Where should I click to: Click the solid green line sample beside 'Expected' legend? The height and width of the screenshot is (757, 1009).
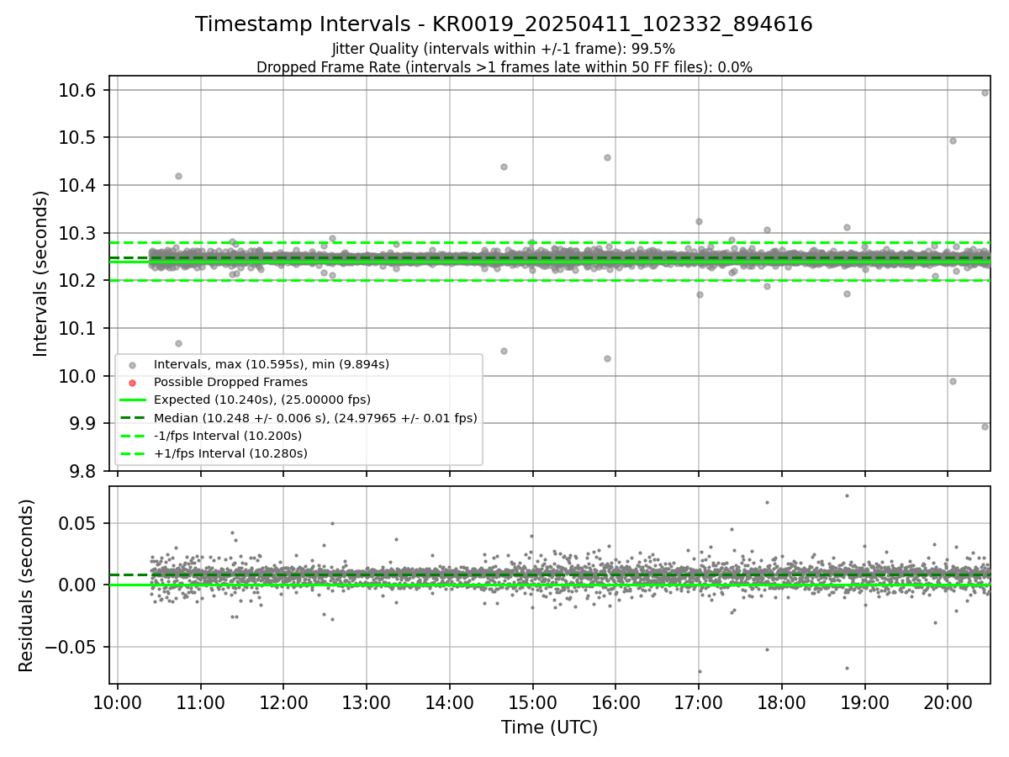coord(132,400)
